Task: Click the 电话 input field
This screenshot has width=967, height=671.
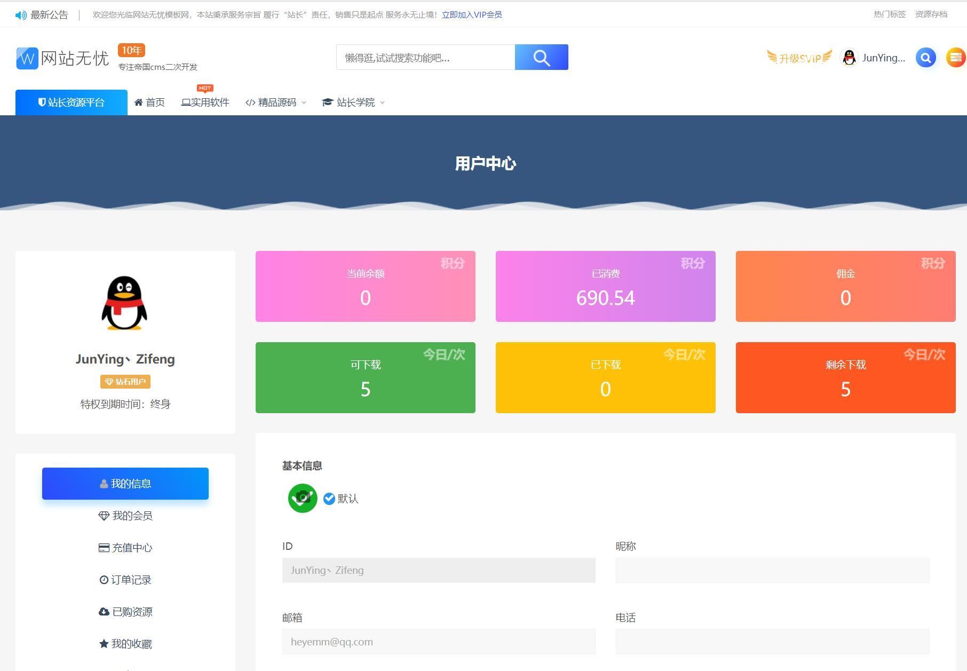Action: click(772, 642)
